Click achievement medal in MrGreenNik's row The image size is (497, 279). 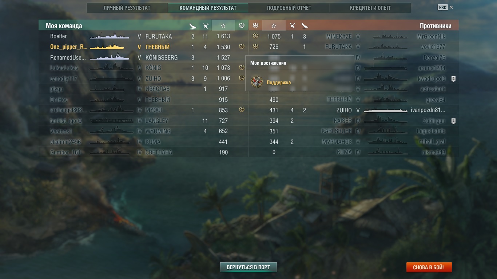pyautogui.click(x=255, y=36)
